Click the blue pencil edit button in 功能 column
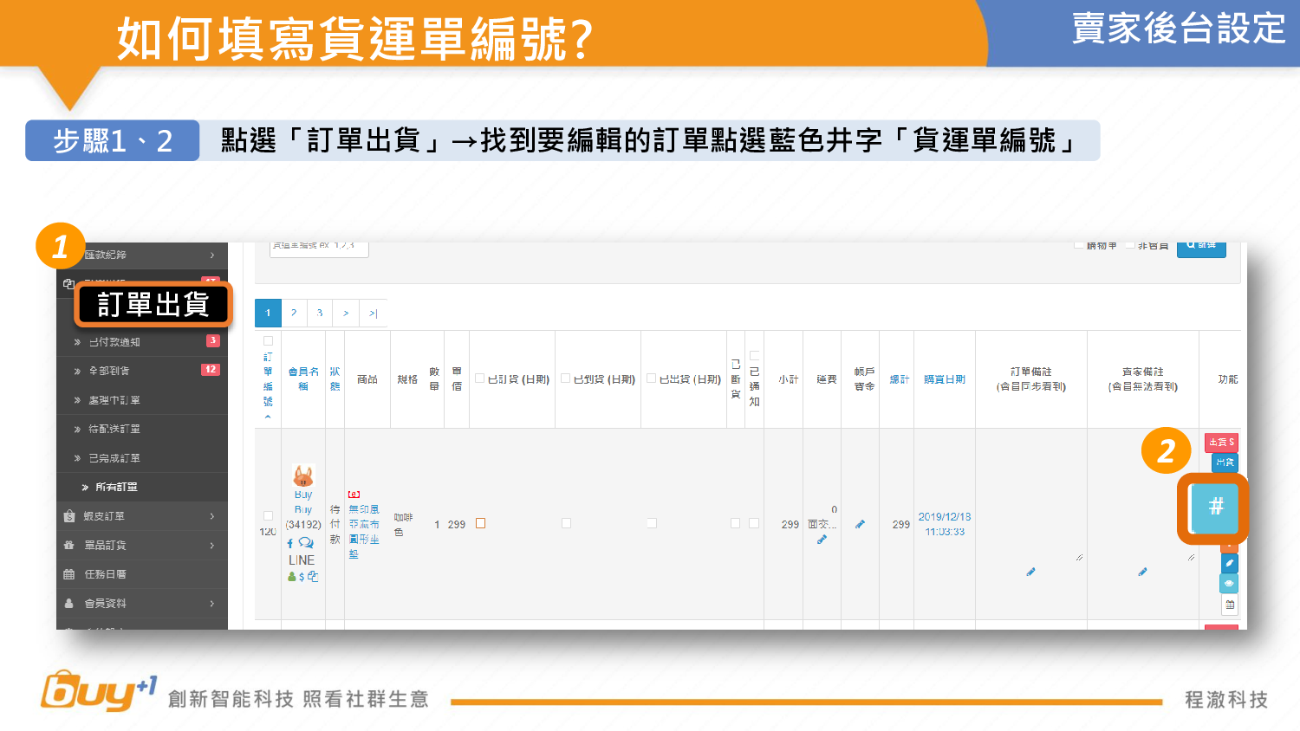The image size is (1300, 731). click(x=1229, y=563)
